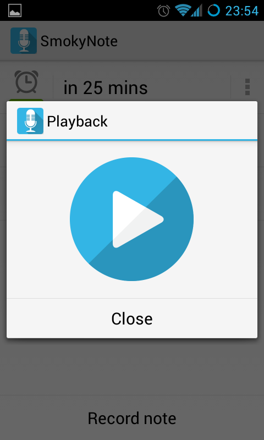Tap the SmokyNote microphone app icon
Viewport: 264px width, 440px height.
24,41
